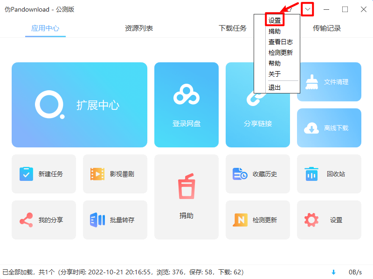373x279 pixels.
Task: Open the 扩展中心 extension center tile
Action: (x=79, y=105)
